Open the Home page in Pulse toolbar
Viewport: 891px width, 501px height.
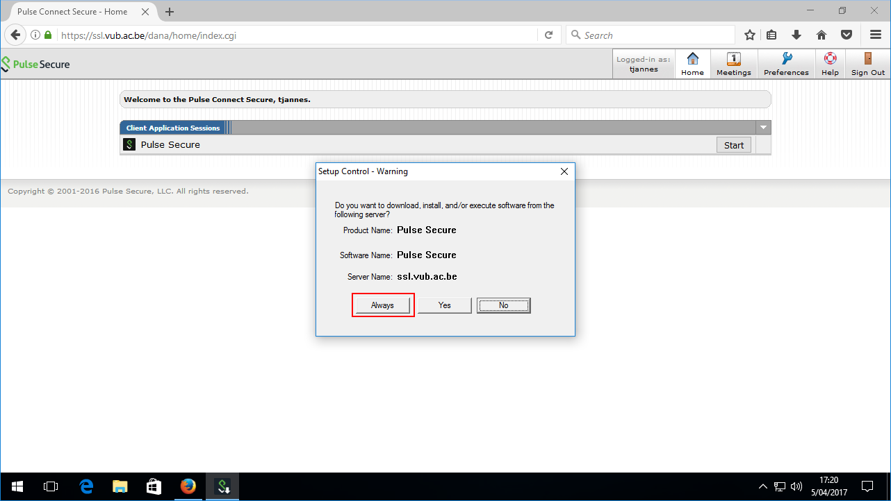692,64
